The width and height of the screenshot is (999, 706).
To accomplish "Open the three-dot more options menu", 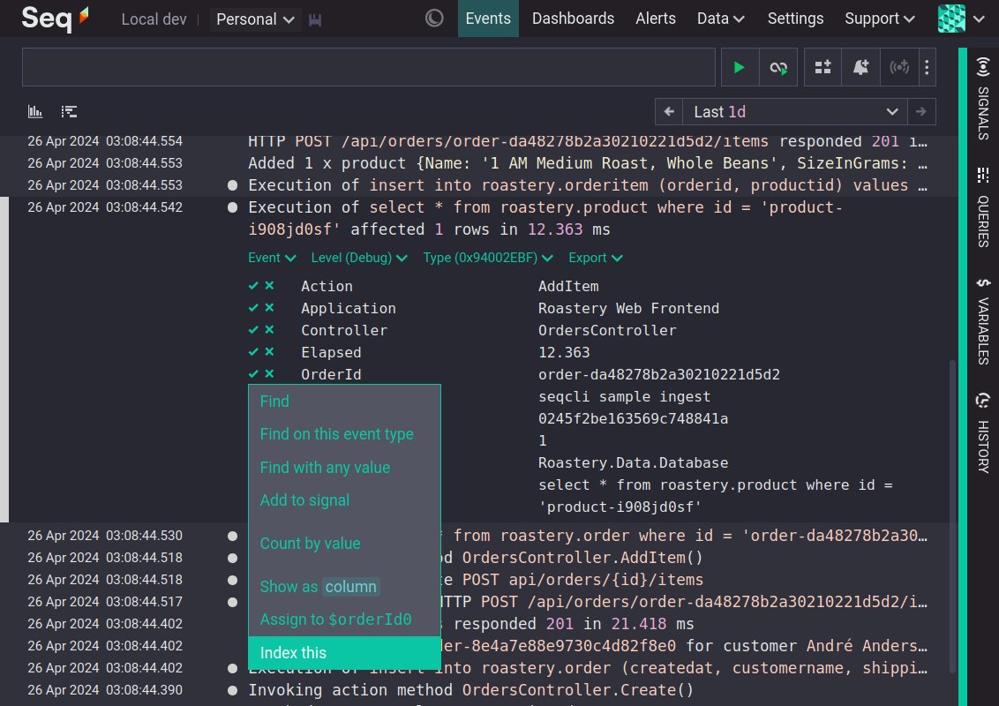I will point(927,67).
